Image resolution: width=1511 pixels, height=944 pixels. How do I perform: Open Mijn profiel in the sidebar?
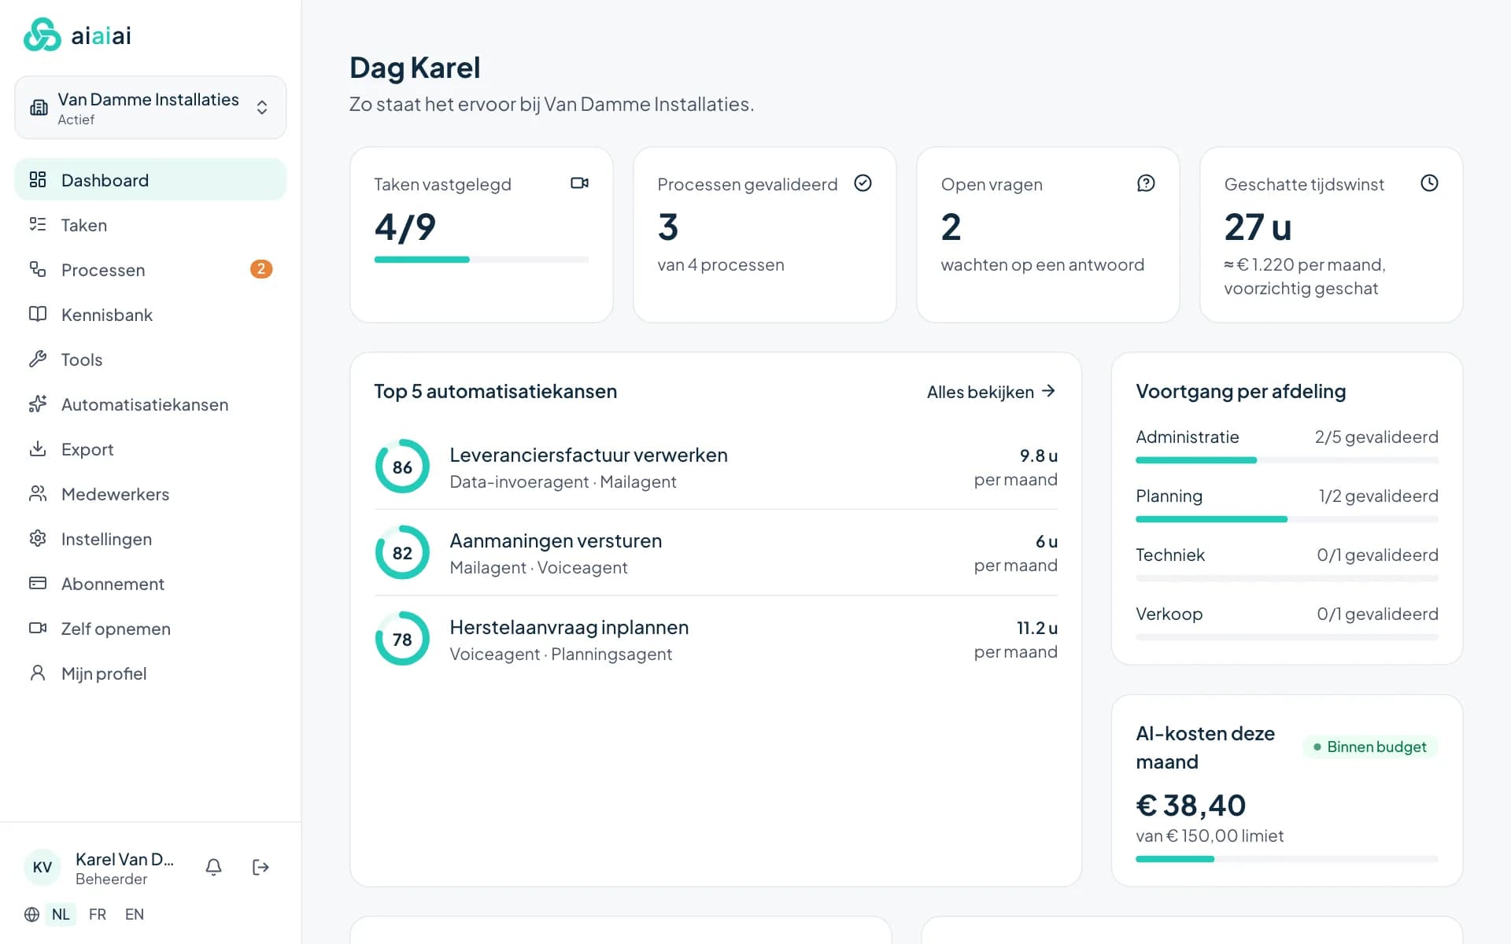pyautogui.click(x=150, y=673)
